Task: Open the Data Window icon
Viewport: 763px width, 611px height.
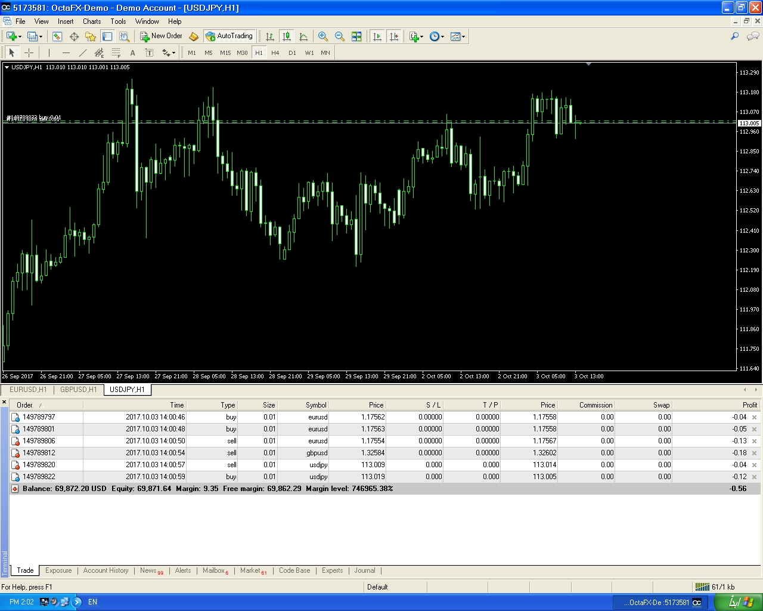Action: (x=74, y=36)
